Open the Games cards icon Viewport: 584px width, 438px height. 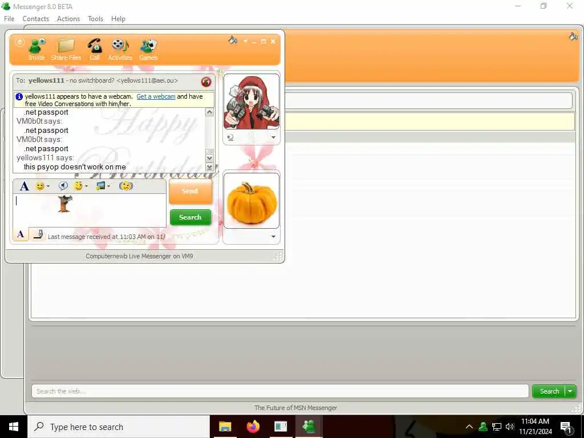(148, 49)
